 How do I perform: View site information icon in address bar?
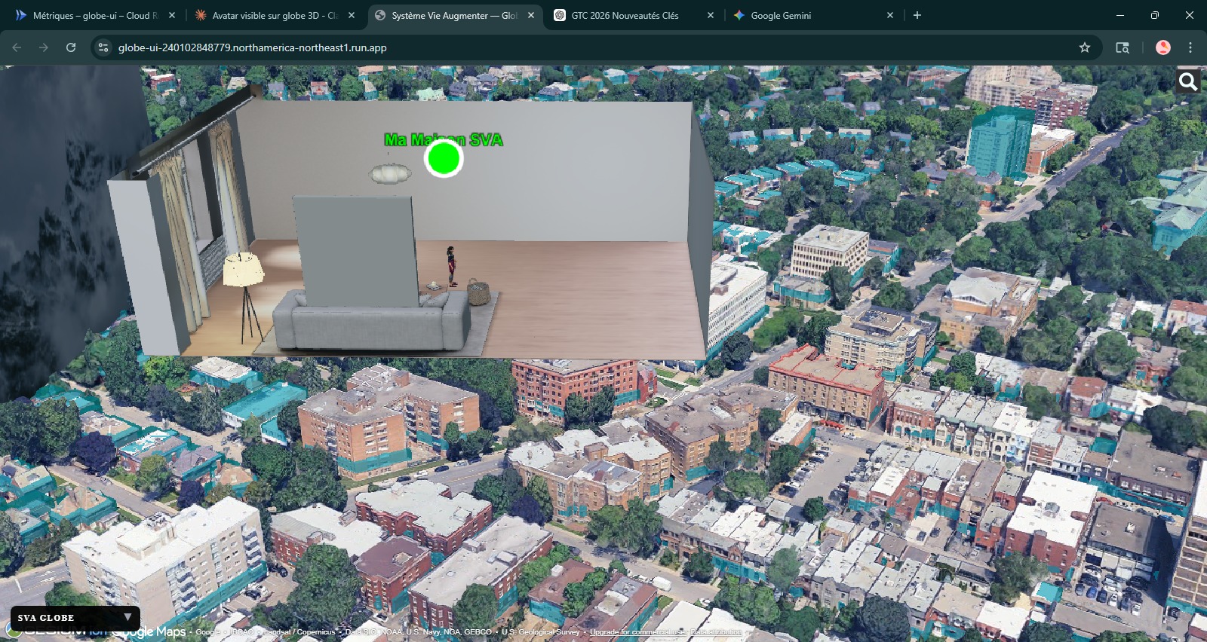pyautogui.click(x=103, y=47)
